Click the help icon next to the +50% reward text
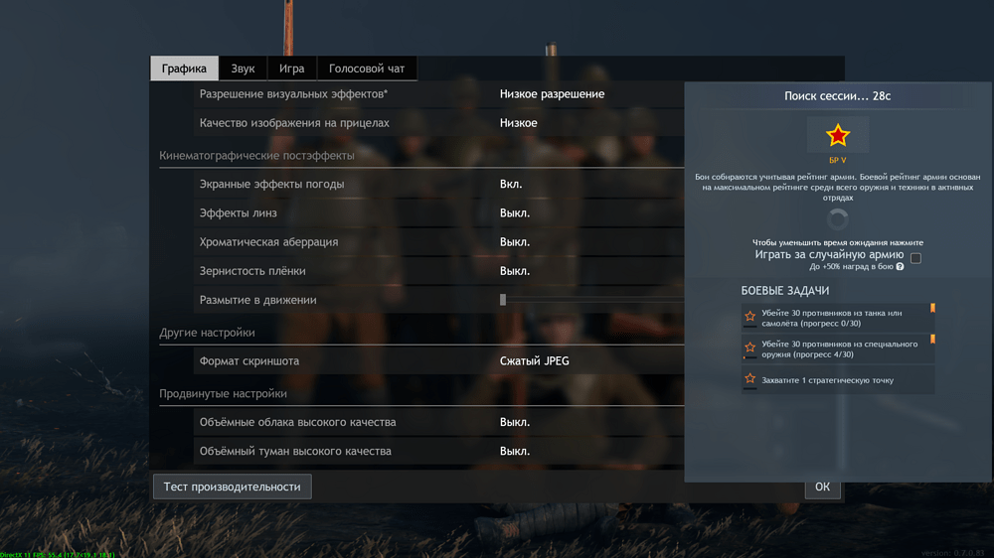The height and width of the screenshot is (558, 994). [901, 267]
